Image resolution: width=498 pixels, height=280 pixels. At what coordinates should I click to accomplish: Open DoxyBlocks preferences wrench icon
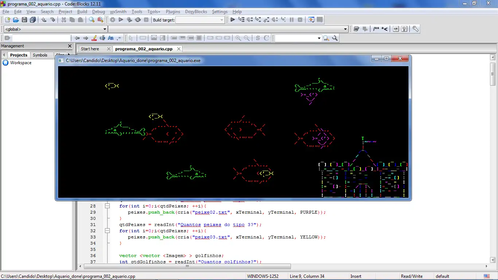pos(415,29)
